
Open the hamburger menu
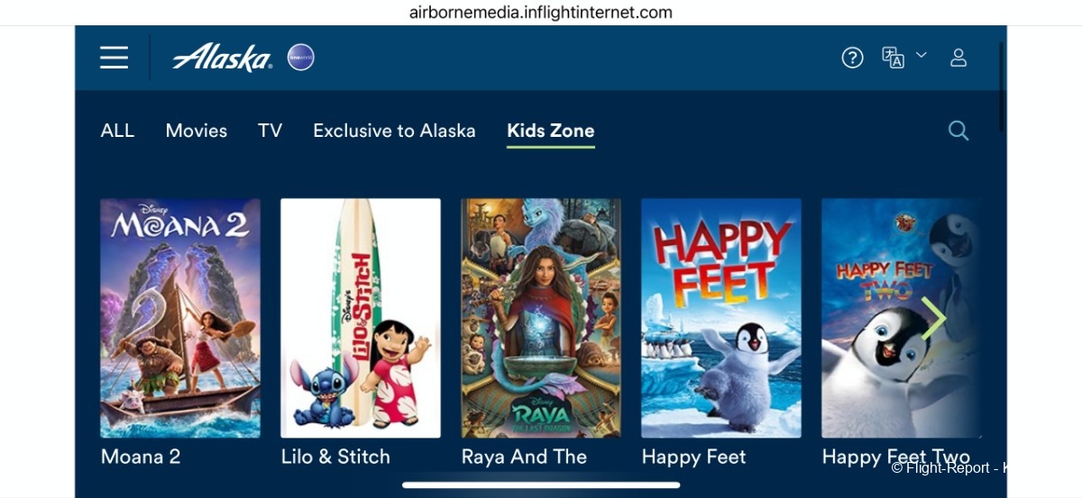(114, 58)
